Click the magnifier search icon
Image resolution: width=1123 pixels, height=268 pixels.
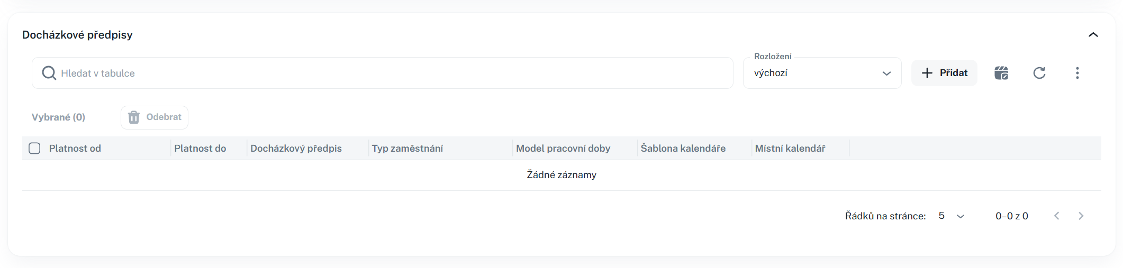pos(49,73)
